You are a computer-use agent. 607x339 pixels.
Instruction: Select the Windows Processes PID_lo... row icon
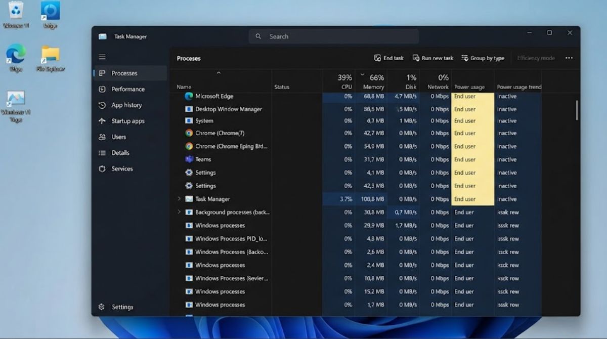[x=189, y=239]
